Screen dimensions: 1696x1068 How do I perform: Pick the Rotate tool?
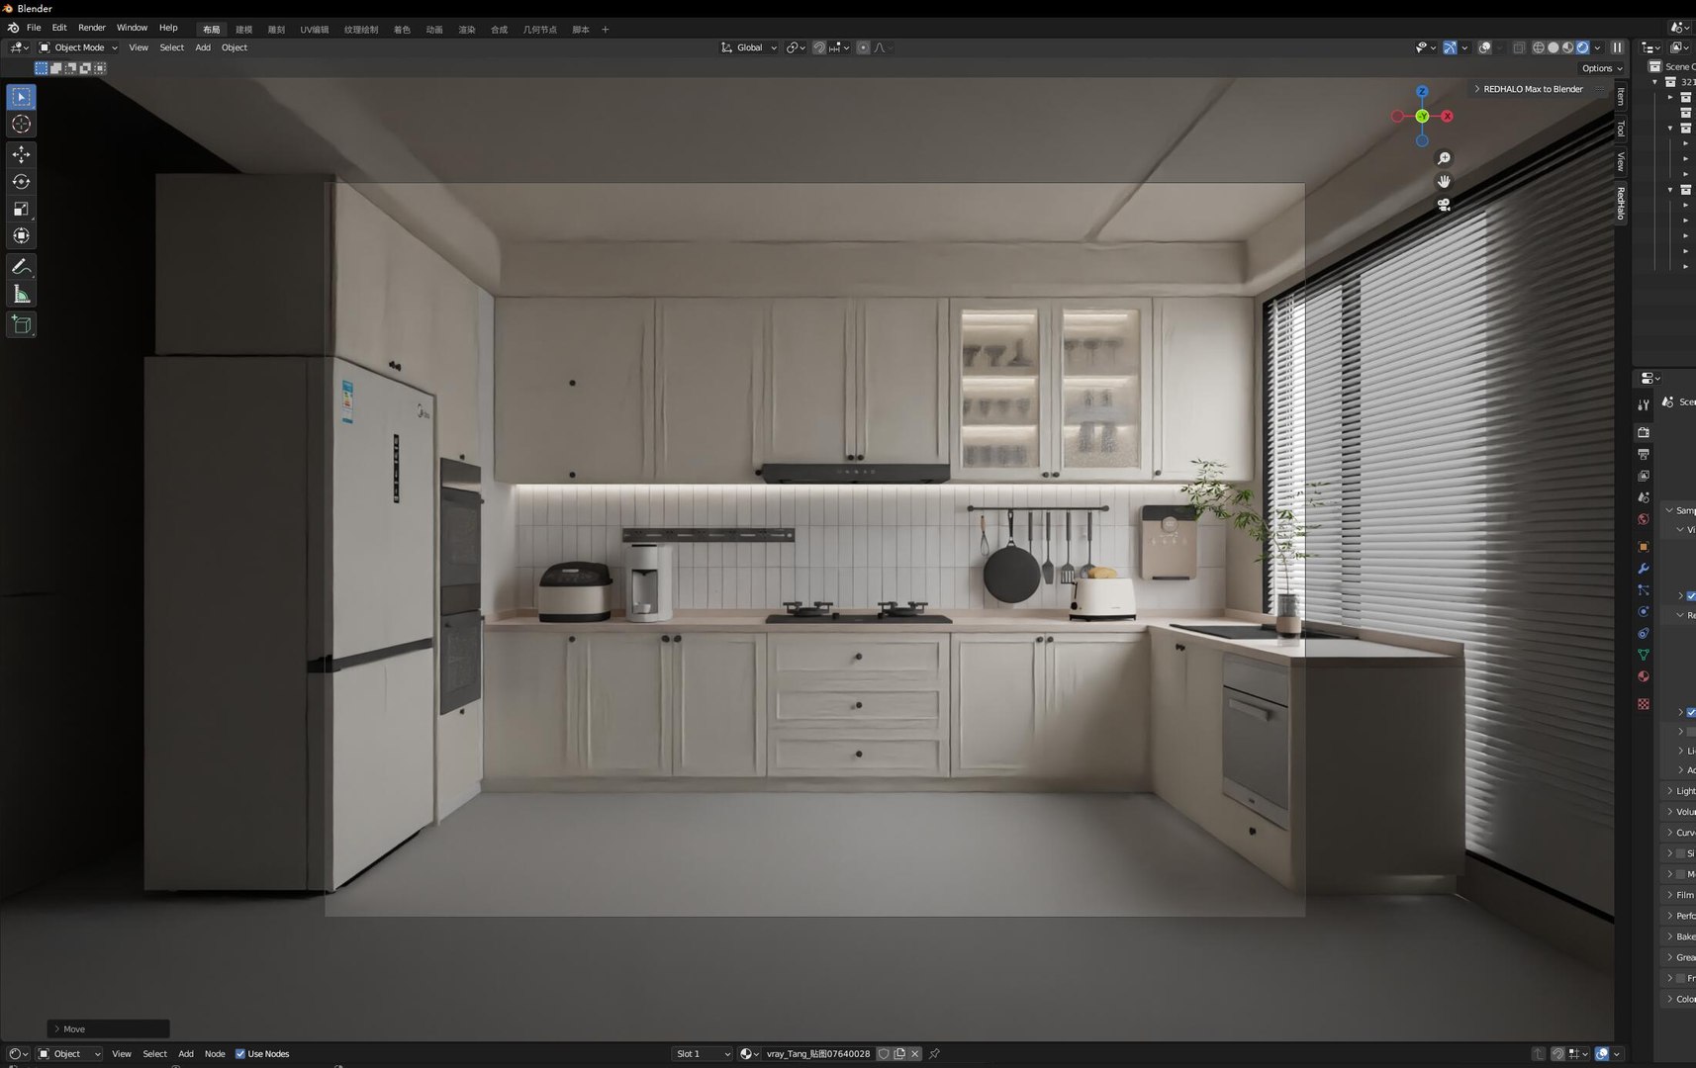[21, 182]
